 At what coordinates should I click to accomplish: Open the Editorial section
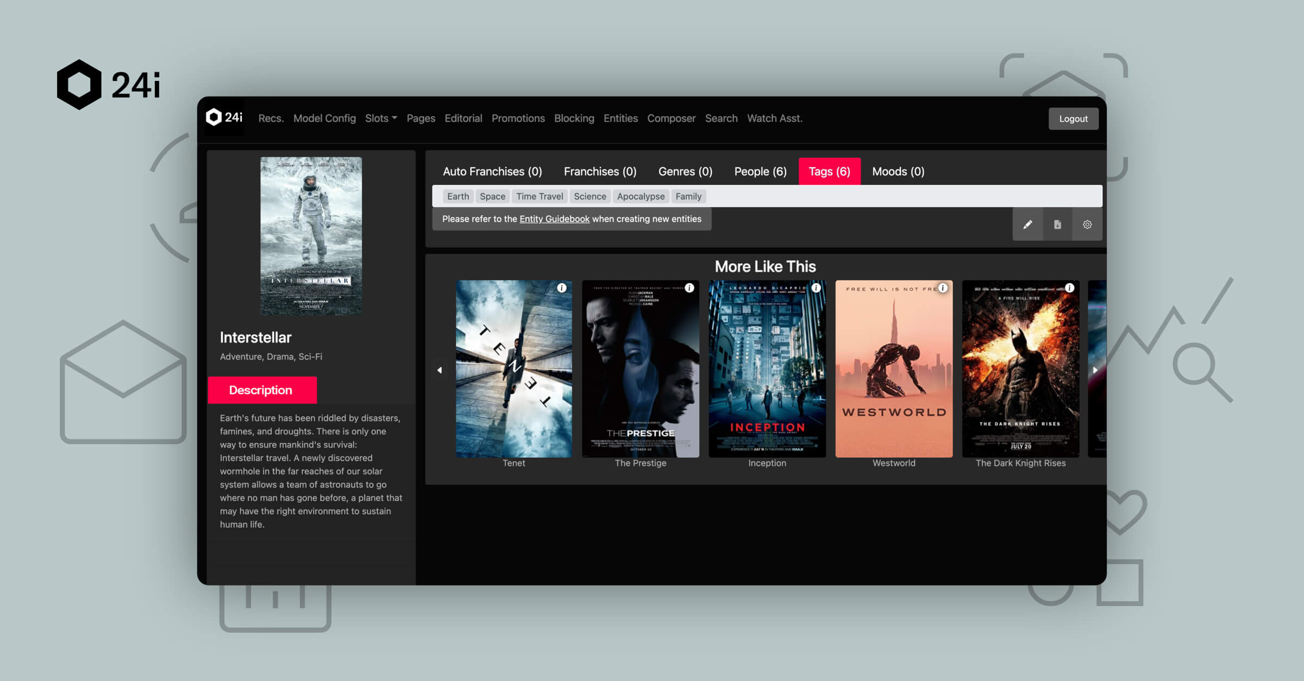click(x=463, y=118)
